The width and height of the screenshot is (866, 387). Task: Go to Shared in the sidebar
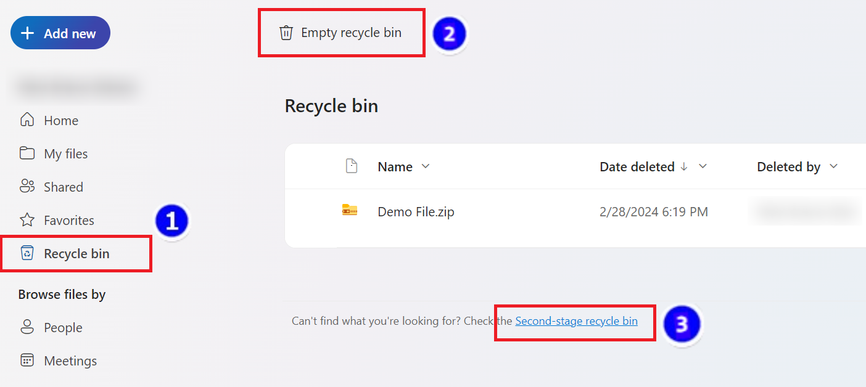click(64, 187)
